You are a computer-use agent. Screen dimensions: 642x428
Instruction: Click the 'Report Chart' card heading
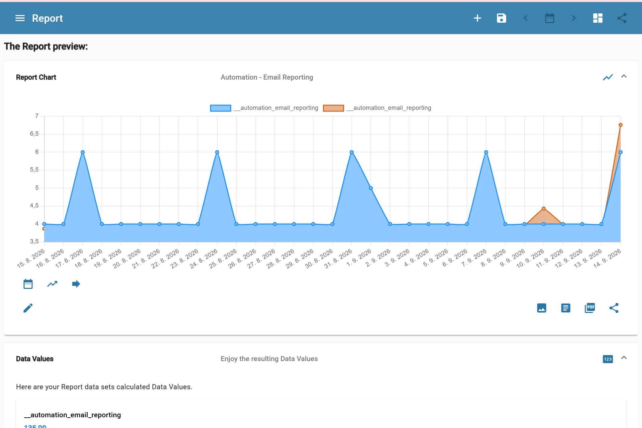[36, 77]
